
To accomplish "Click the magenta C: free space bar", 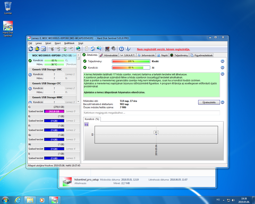I will pyautogui.click(x=54, y=112).
